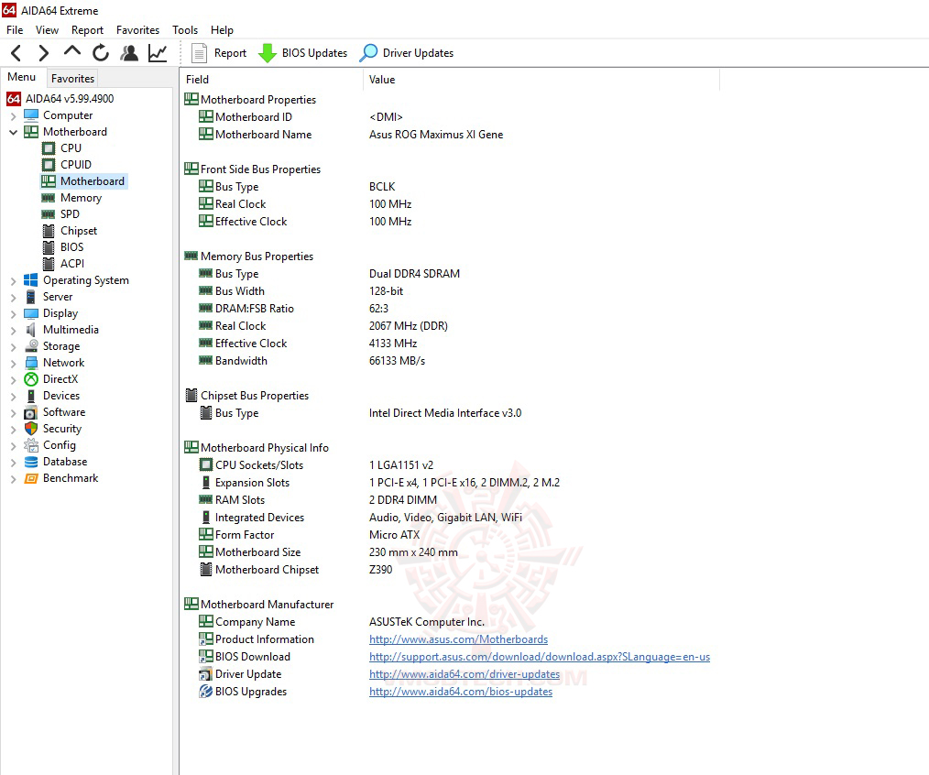Switch to the Favorites tab

[x=72, y=78]
